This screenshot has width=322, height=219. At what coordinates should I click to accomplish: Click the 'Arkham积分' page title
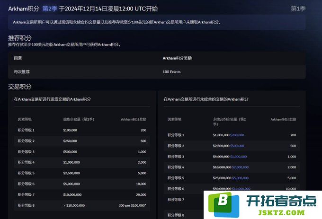(24, 9)
